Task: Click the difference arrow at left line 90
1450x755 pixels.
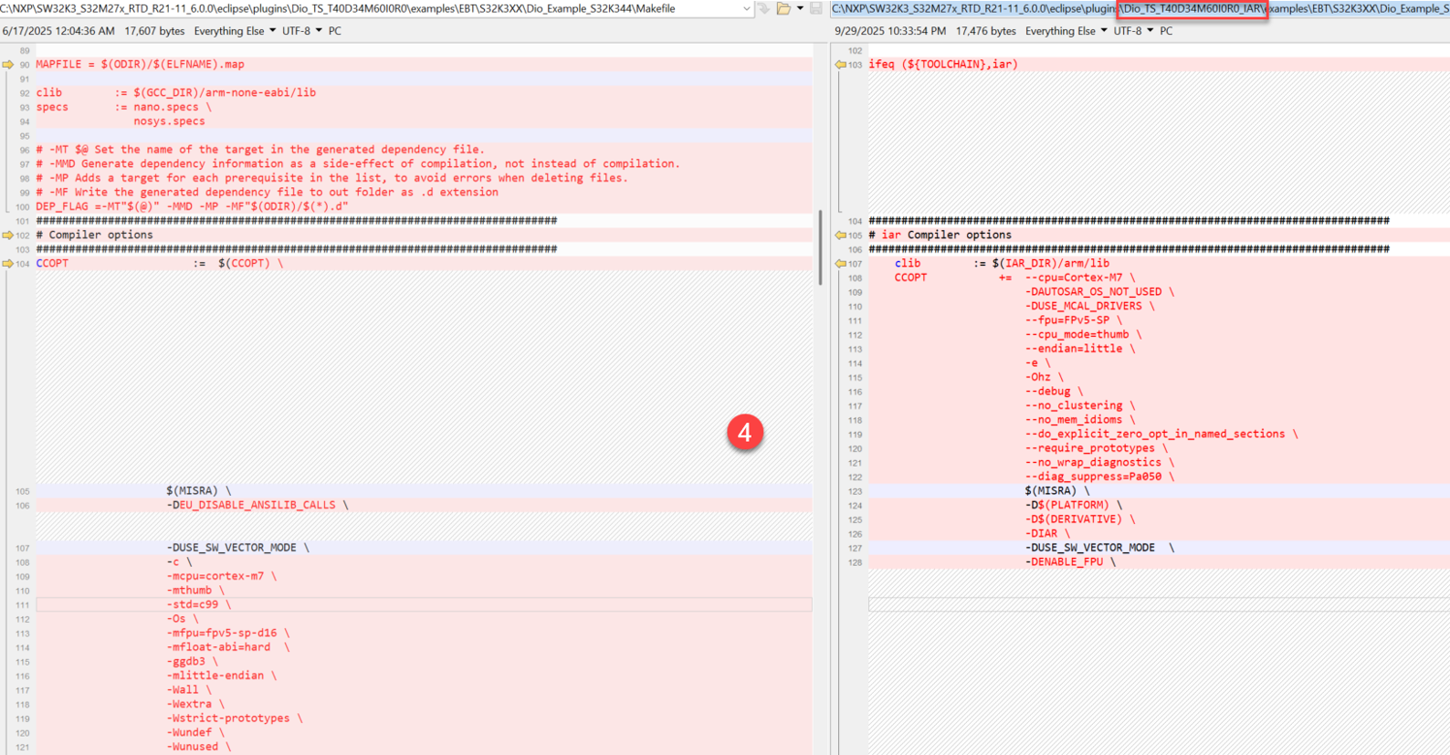Action: (x=8, y=65)
